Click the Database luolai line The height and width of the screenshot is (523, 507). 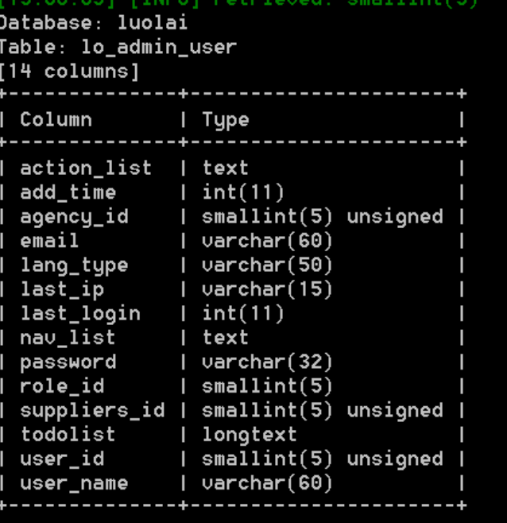point(93,23)
